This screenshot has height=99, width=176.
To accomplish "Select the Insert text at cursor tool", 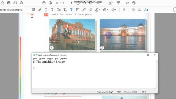I will (65, 10).
